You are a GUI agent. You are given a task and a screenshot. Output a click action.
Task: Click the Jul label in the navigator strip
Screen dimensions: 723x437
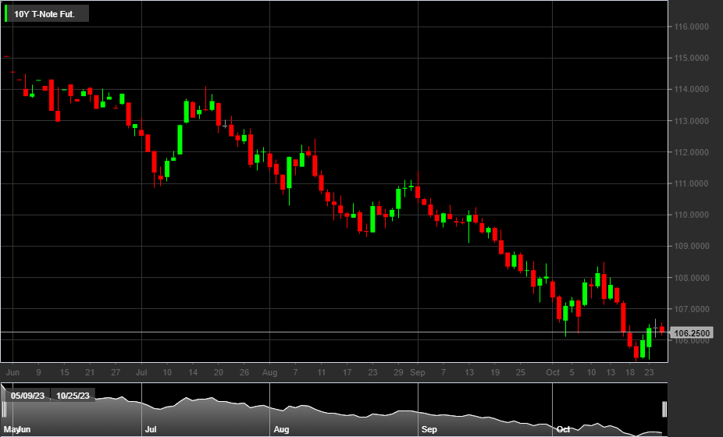(x=151, y=429)
